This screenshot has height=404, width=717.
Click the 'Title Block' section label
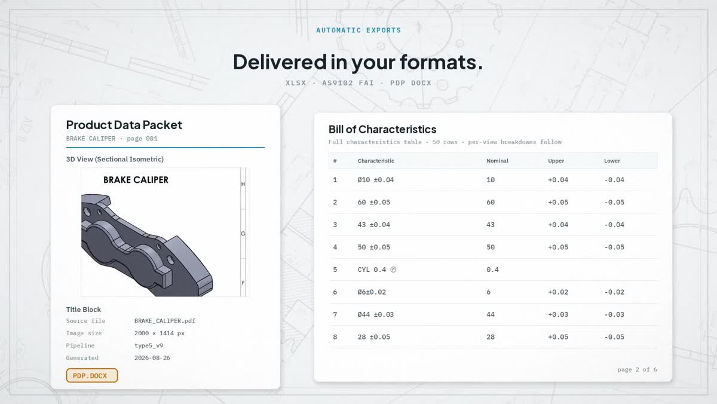pos(84,310)
